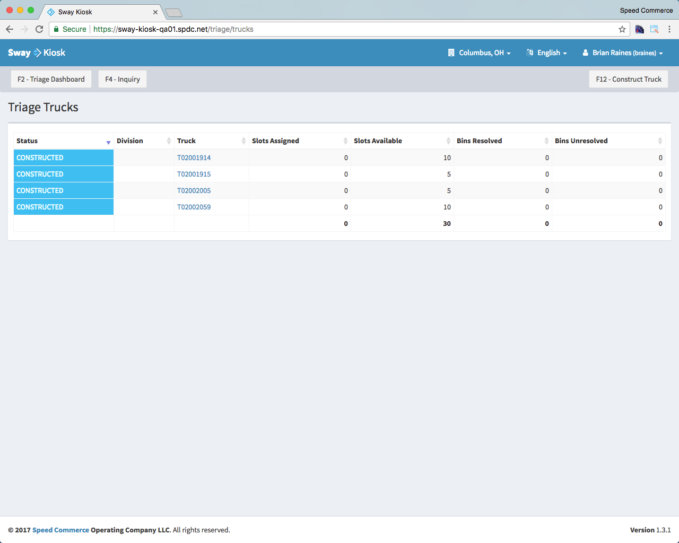Click Version 1.3.1 text in footer

tap(650, 530)
